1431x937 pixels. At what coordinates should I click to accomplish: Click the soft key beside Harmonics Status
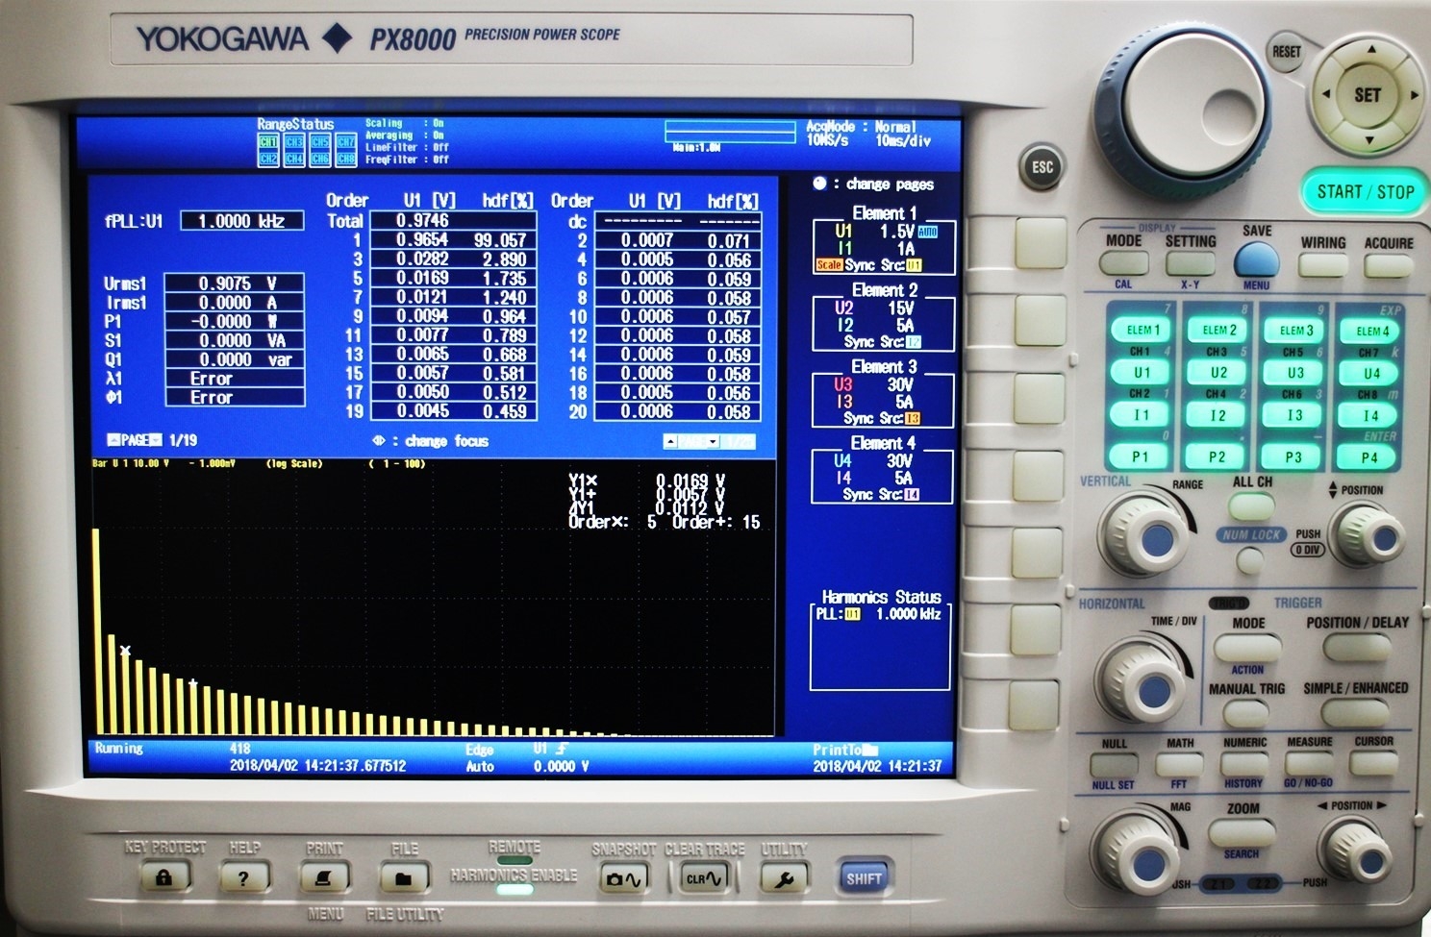1036,631
